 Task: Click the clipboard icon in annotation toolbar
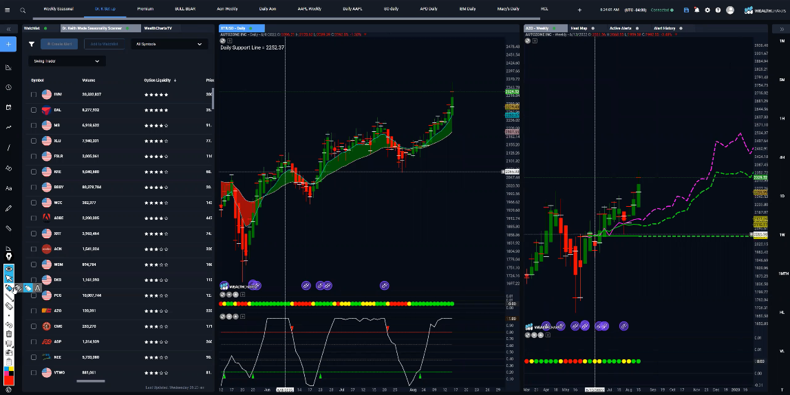click(x=8, y=362)
